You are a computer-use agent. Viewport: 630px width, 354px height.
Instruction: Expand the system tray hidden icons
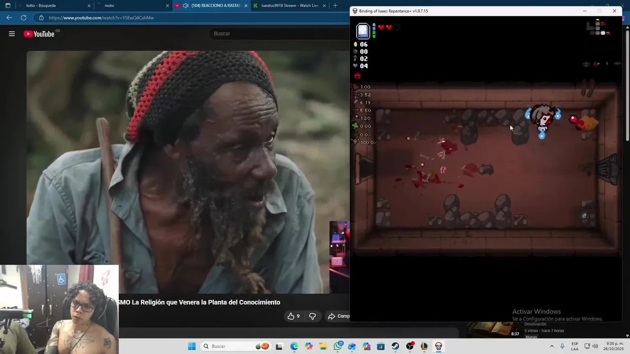[551, 346]
